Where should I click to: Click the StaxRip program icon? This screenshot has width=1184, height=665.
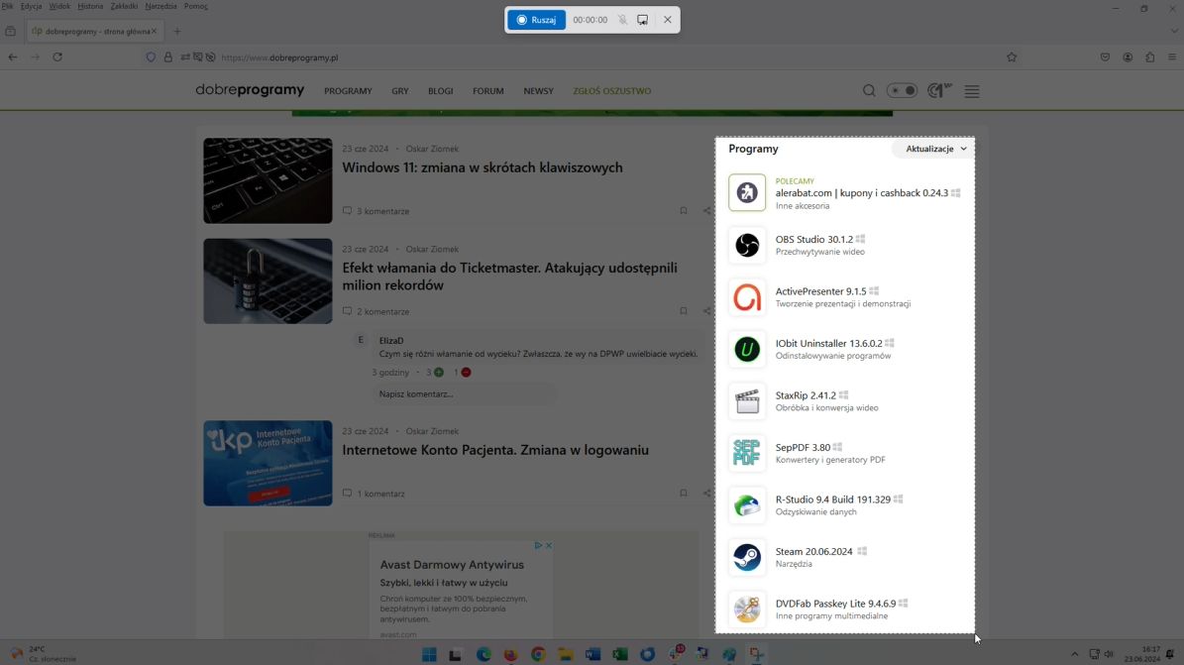(747, 400)
